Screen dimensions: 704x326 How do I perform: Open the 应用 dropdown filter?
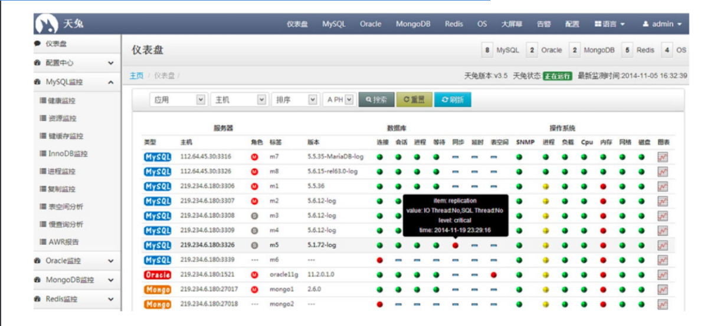178,100
